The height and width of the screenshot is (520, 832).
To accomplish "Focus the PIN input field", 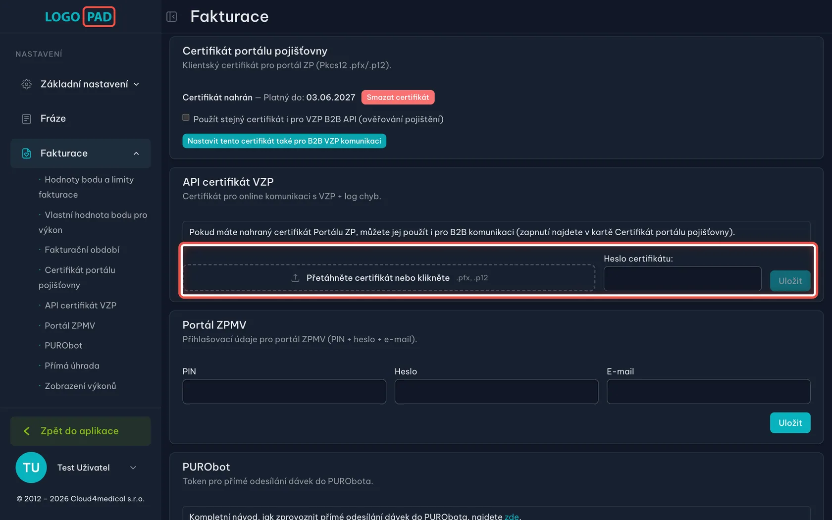I will [x=284, y=392].
